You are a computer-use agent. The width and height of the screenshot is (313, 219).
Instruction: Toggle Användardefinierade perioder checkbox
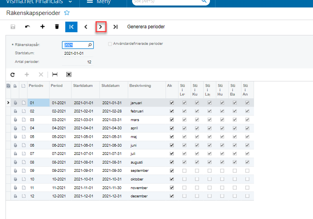point(110,44)
